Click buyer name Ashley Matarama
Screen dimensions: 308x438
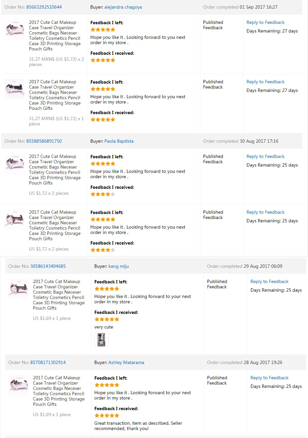126,362
